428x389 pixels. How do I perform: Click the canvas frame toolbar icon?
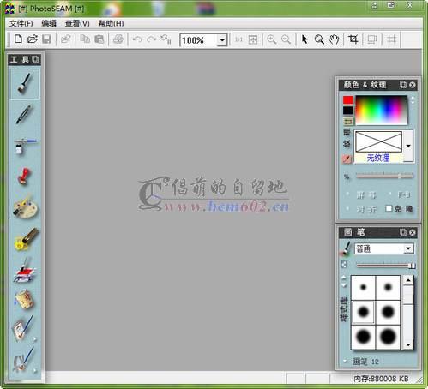click(x=372, y=39)
